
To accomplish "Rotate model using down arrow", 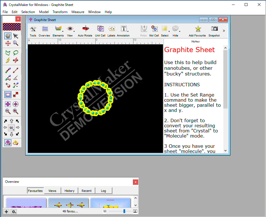I will coord(12,134).
